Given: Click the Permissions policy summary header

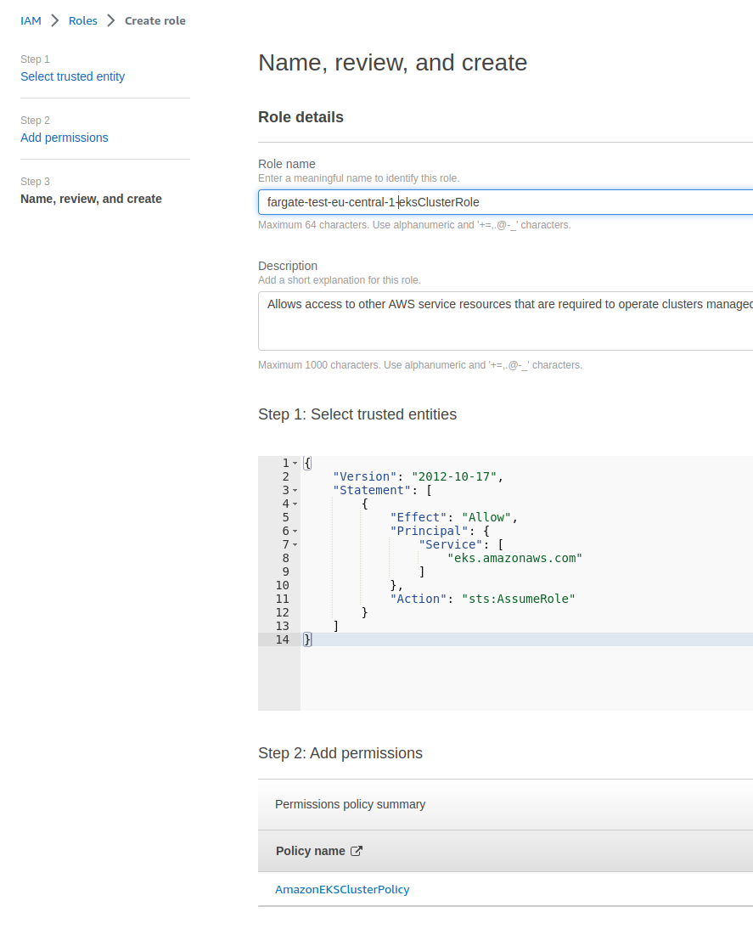Looking at the screenshot, I should (350, 804).
